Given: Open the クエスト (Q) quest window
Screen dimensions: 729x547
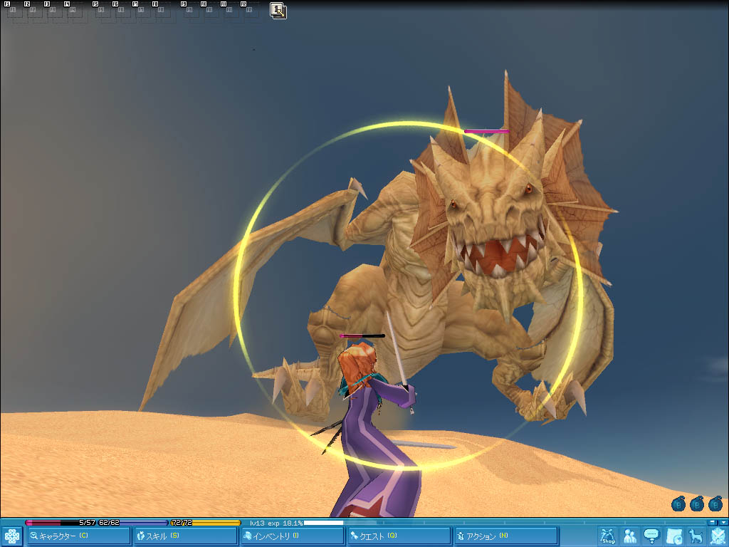Looking at the screenshot, I should pyautogui.click(x=399, y=536).
